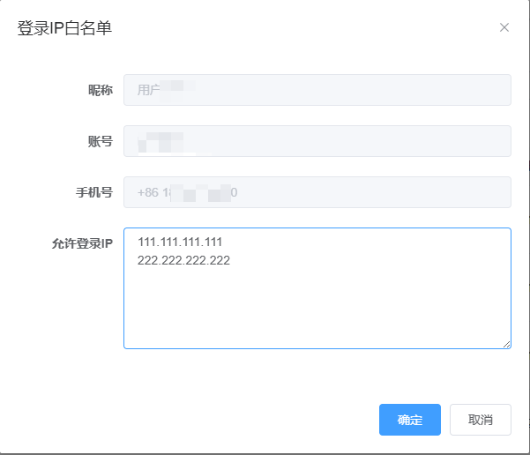Click the text area resize handle
Image resolution: width=530 pixels, height=455 pixels.
[x=506, y=344]
